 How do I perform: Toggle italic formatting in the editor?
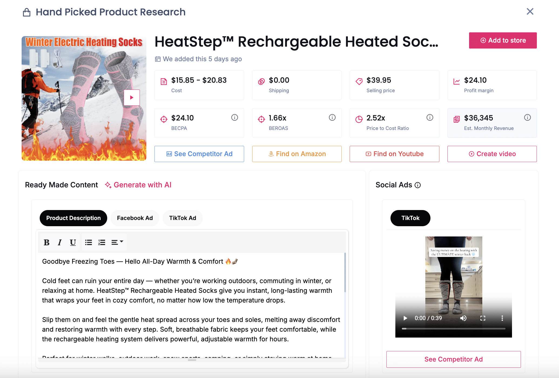(60, 242)
